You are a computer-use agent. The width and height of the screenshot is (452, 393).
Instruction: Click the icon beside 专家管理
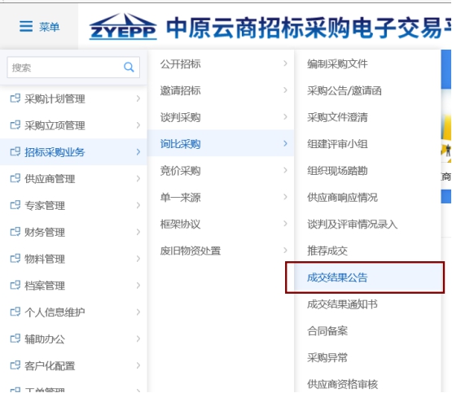tap(15, 205)
